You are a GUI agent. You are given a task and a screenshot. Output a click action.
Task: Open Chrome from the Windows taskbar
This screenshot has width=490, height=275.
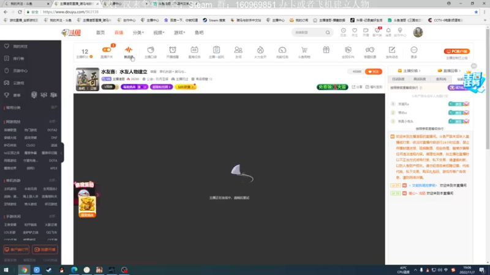[x=24, y=270]
